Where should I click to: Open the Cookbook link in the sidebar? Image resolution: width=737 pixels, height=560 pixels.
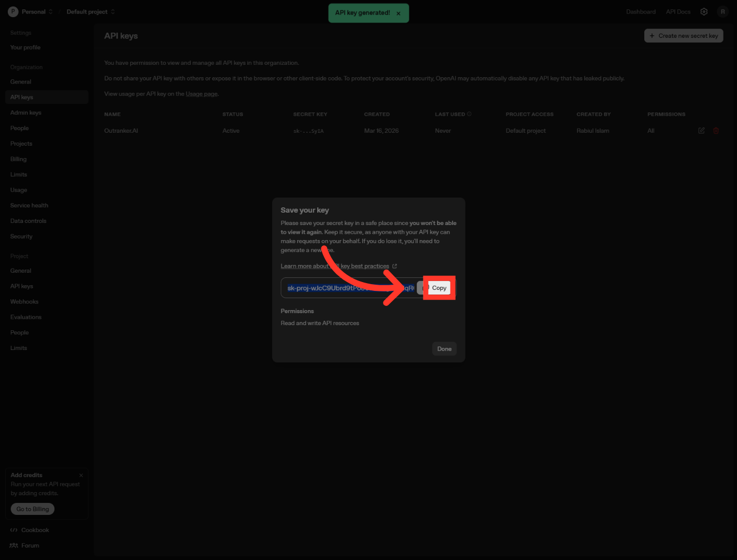(35, 530)
